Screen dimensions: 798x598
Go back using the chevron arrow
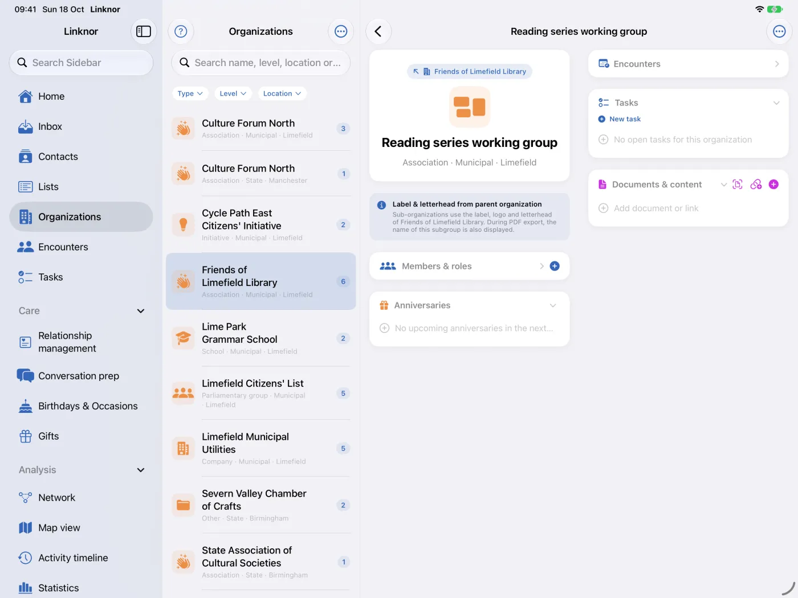pos(378,31)
